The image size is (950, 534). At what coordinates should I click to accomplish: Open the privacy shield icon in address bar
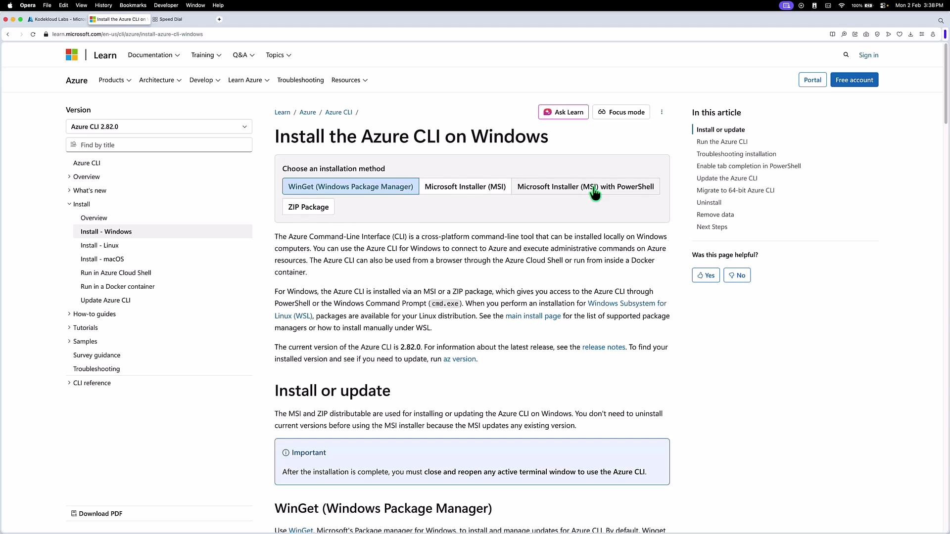tap(877, 34)
